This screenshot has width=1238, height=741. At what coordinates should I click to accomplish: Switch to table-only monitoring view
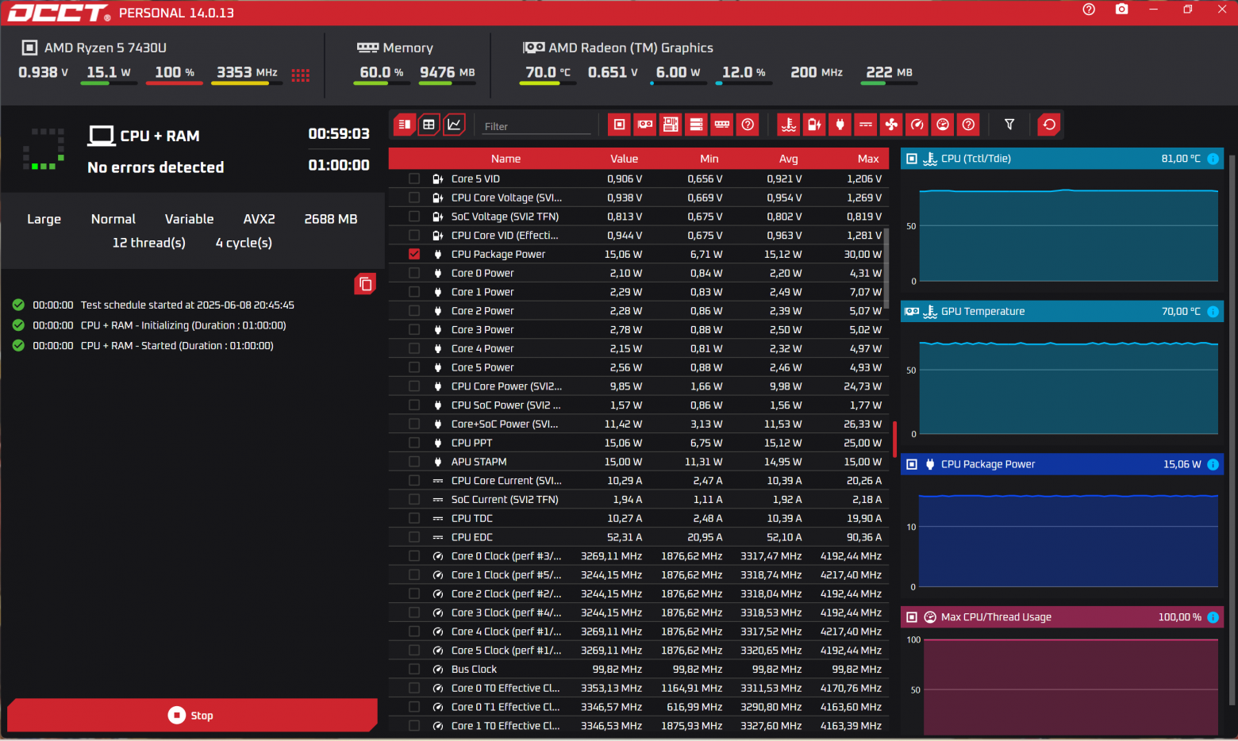click(429, 125)
